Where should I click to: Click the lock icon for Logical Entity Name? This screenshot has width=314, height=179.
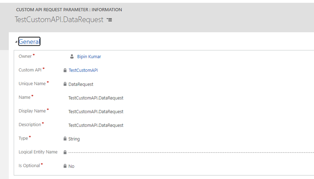point(65,152)
